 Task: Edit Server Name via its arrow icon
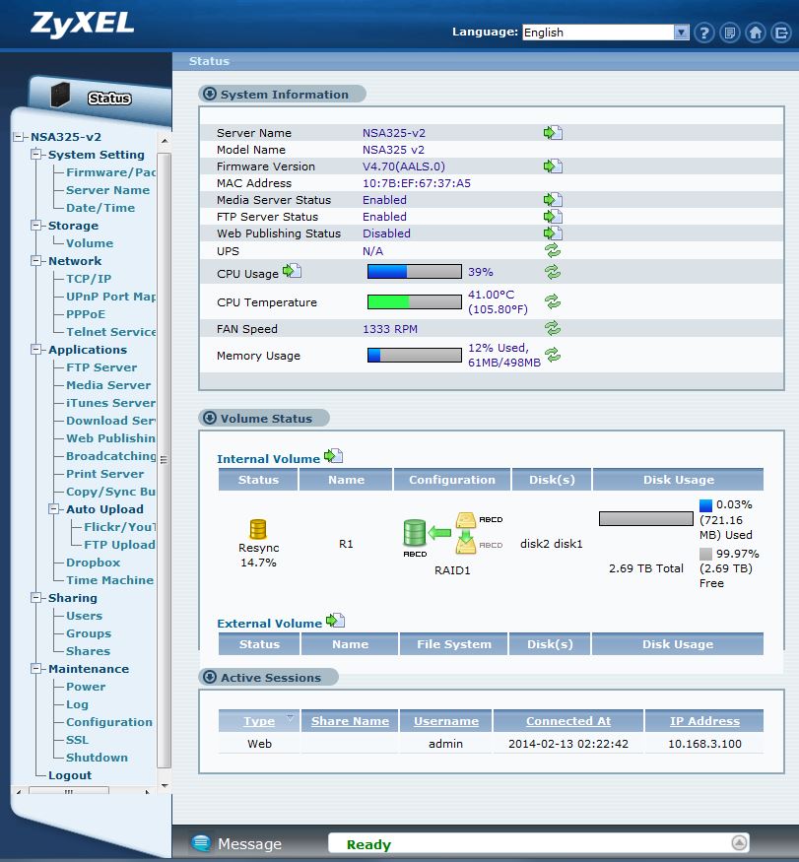553,132
